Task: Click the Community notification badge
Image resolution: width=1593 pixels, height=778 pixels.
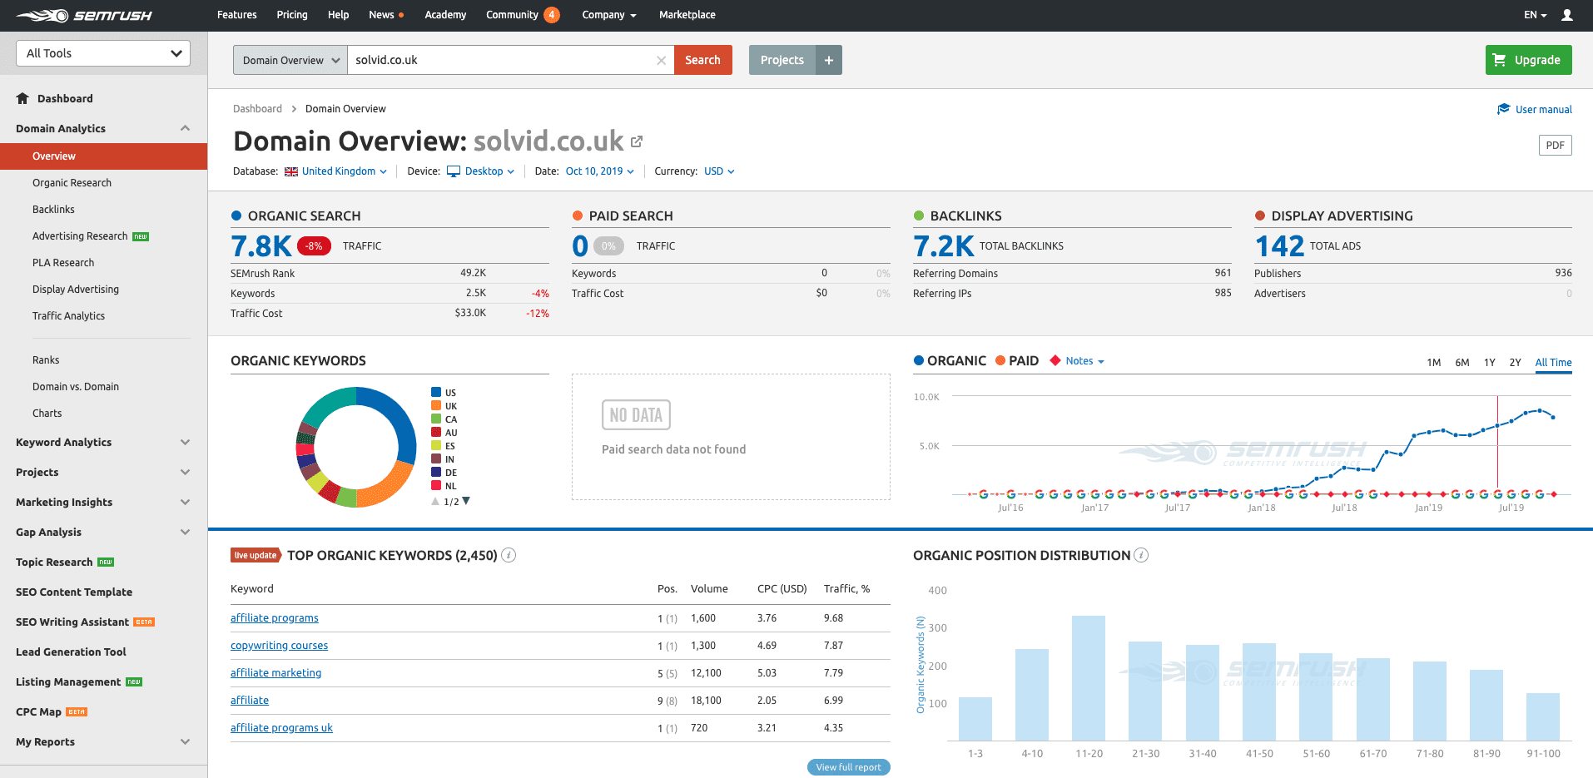Action: [x=551, y=15]
